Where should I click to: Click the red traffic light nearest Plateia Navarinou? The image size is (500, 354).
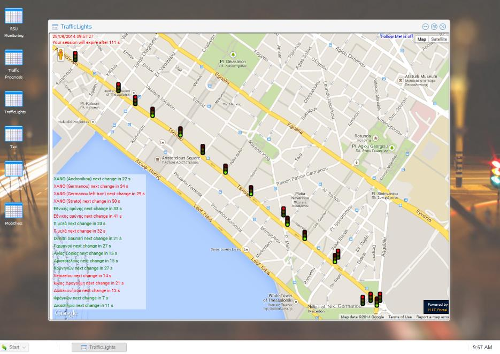[x=283, y=212]
